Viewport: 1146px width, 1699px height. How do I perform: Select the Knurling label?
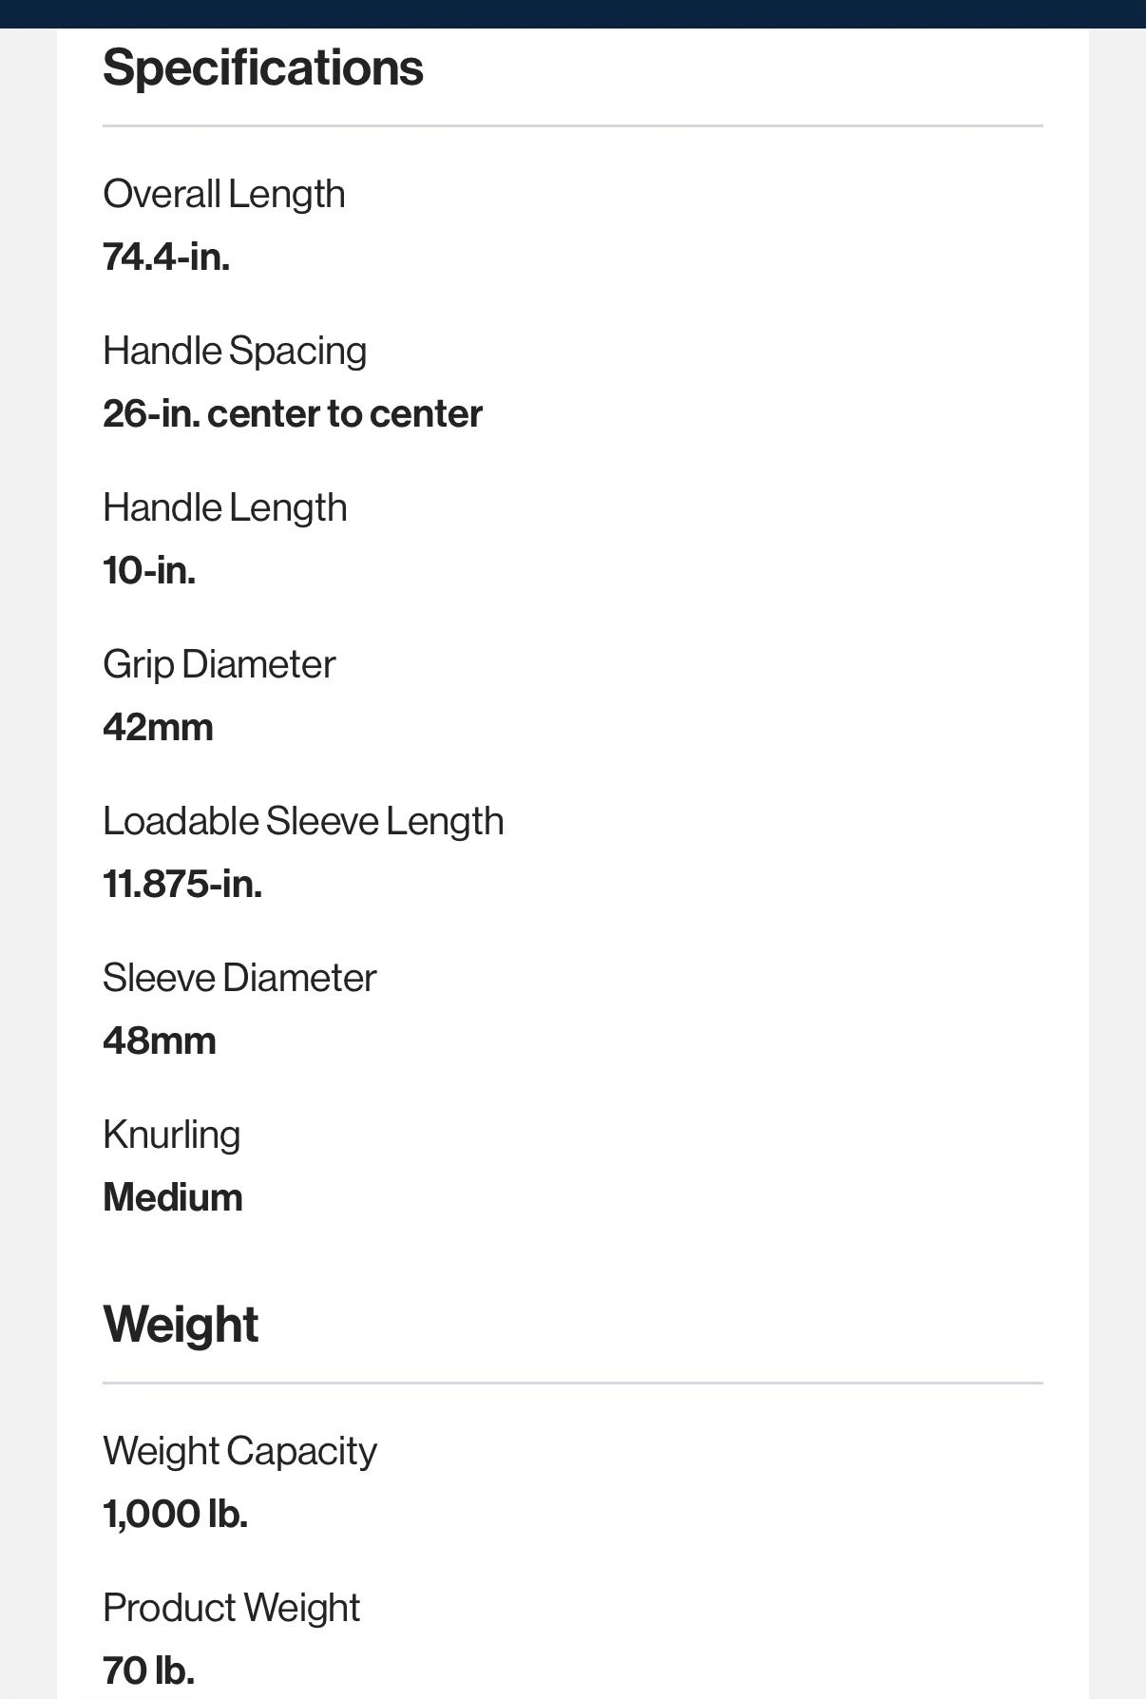[171, 1135]
